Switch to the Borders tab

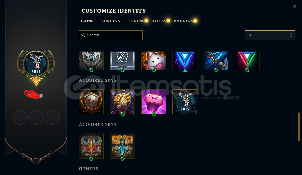111,21
